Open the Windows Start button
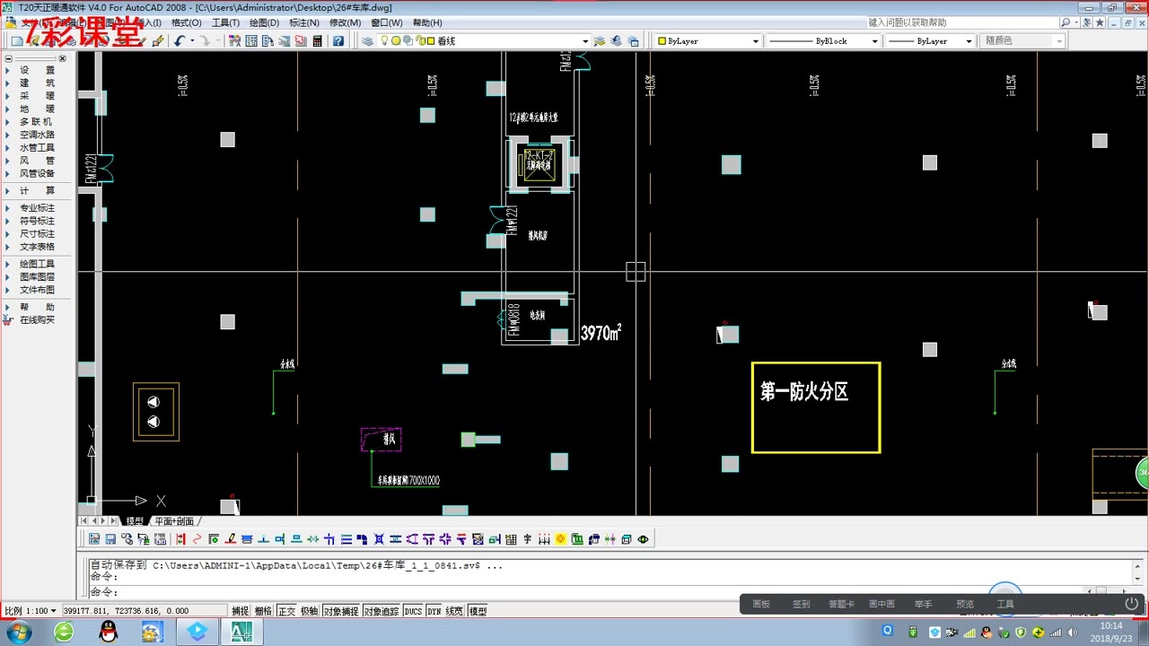The height and width of the screenshot is (646, 1149). 18,632
